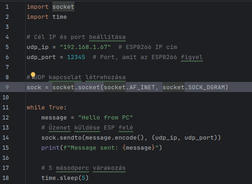Click line number 1 in gutter

[7, 7]
